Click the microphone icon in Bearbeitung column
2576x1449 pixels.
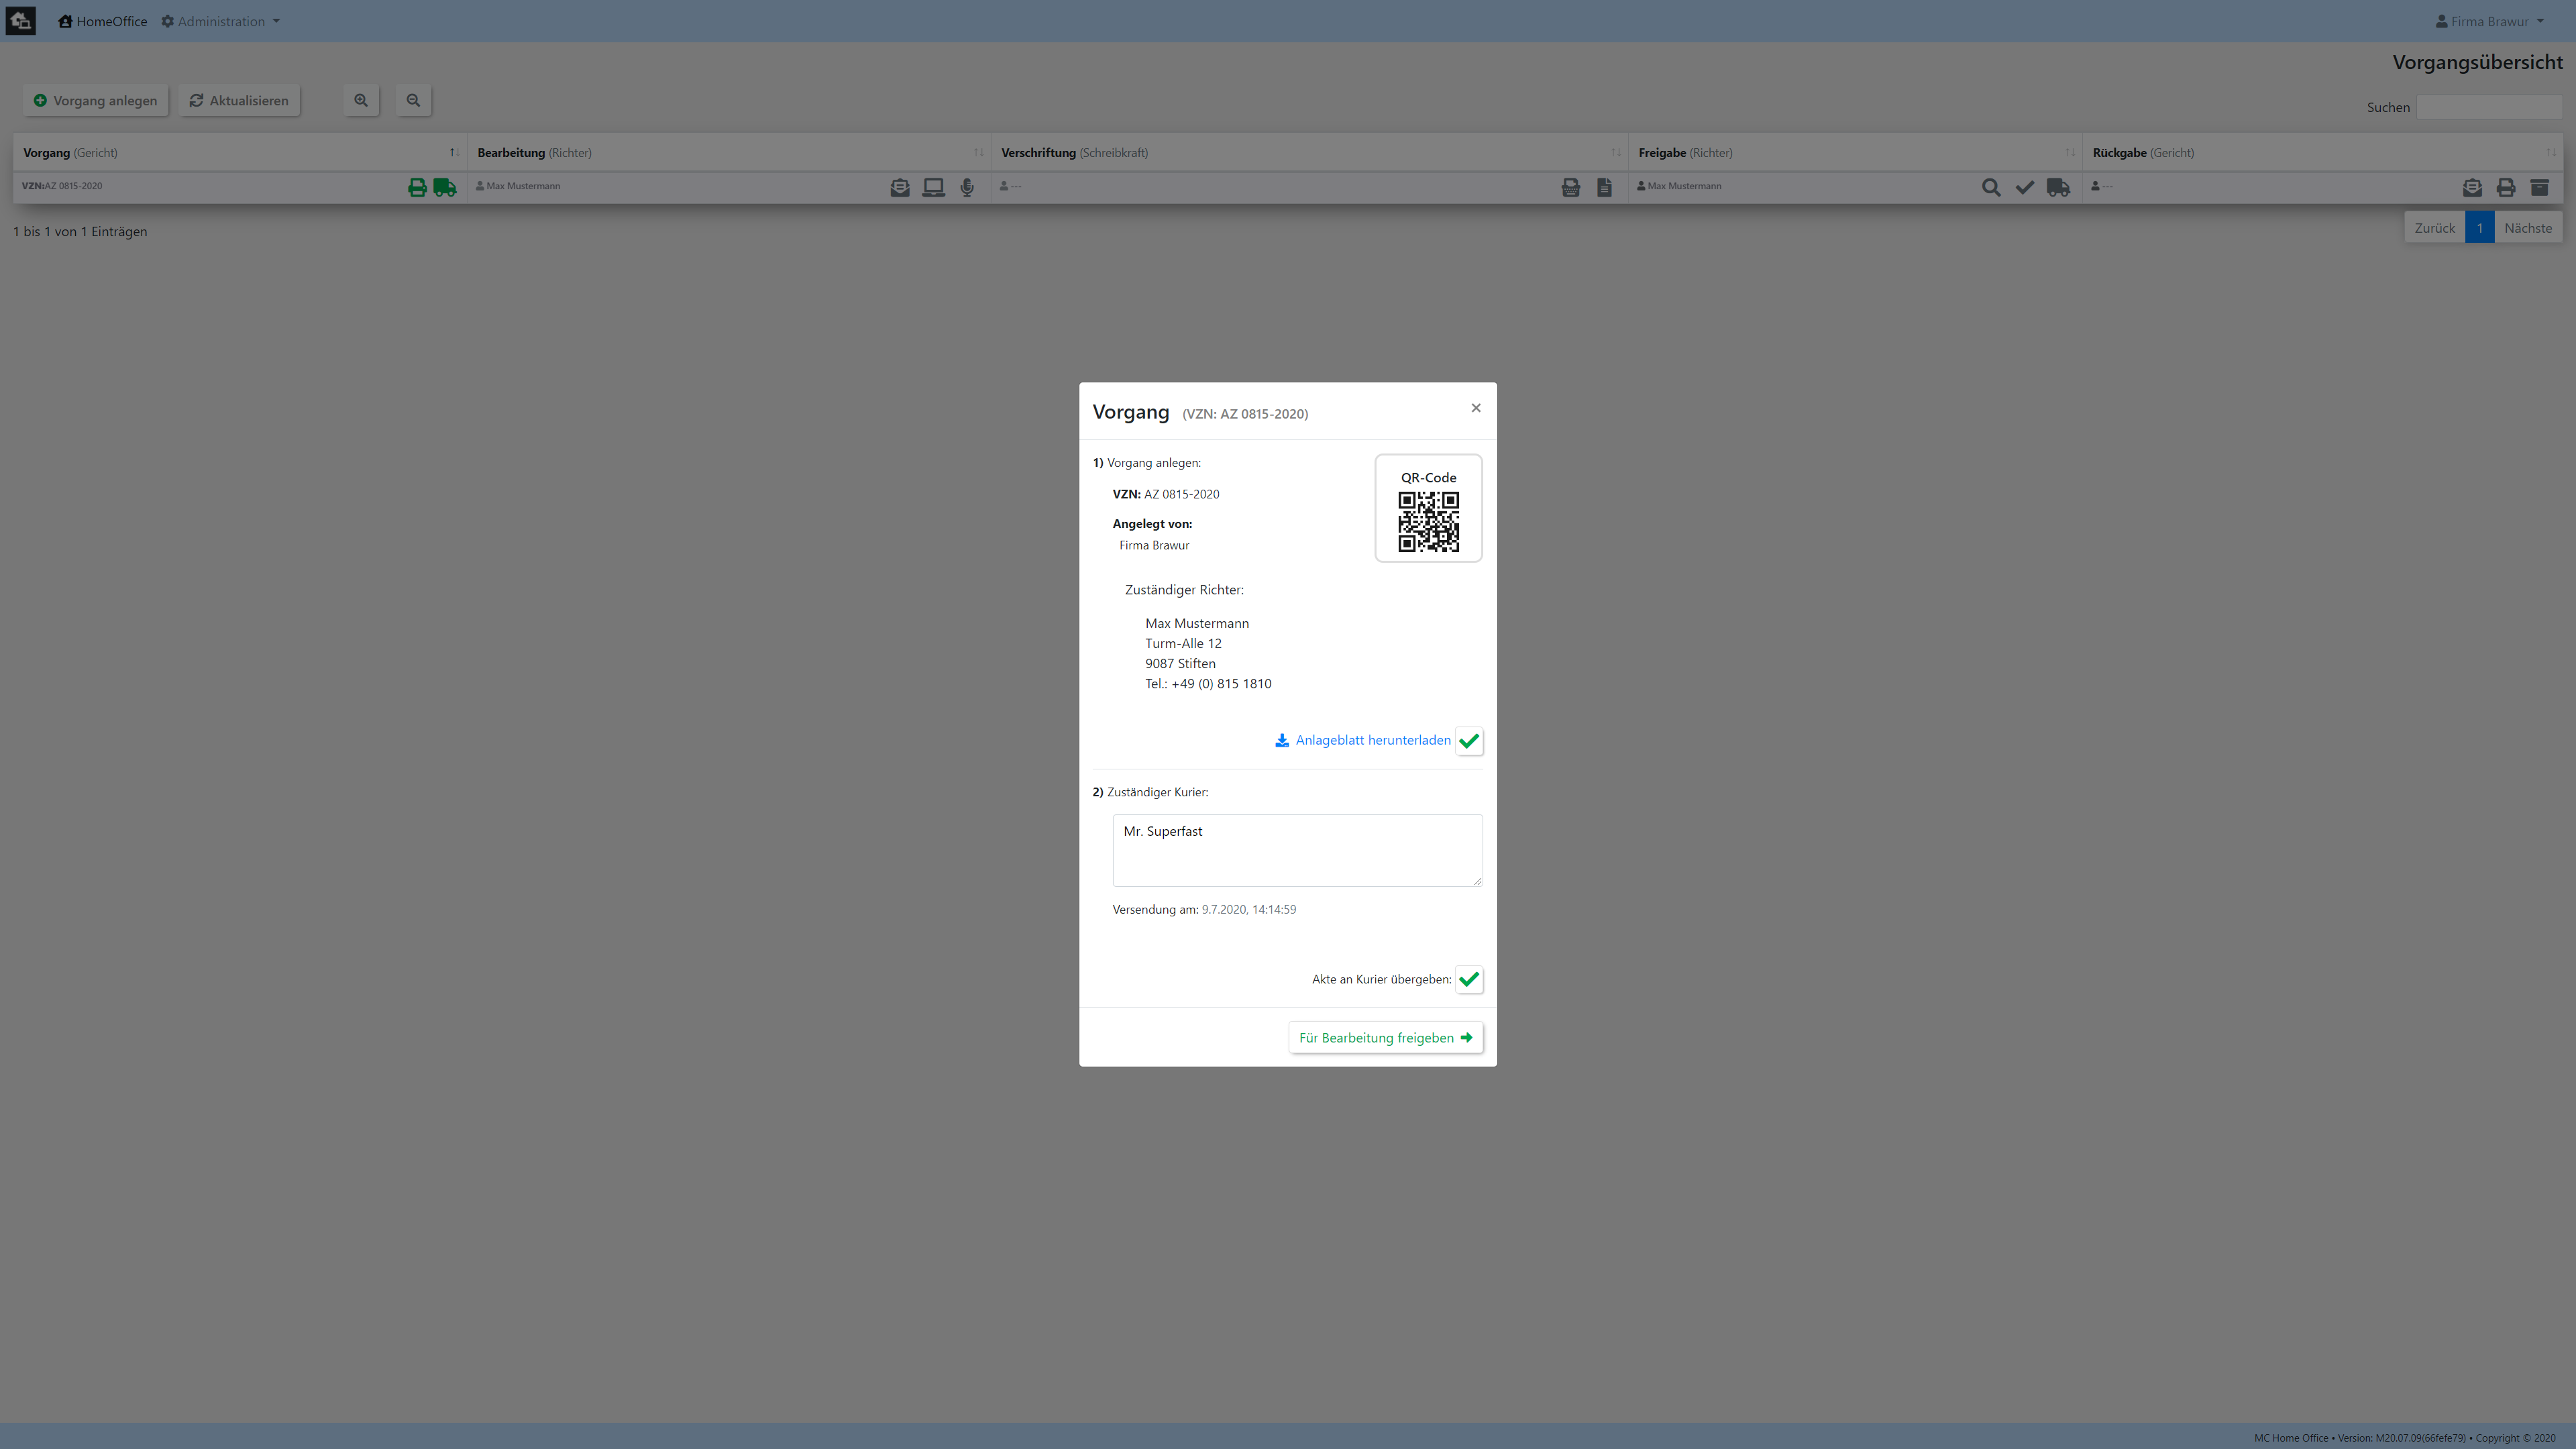coord(967,187)
